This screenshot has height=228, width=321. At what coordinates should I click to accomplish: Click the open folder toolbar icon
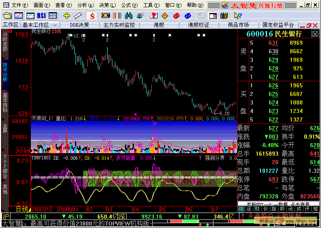point(8,15)
